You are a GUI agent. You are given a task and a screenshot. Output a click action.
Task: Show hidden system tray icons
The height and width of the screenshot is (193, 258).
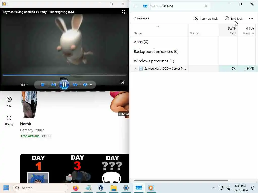214,188
